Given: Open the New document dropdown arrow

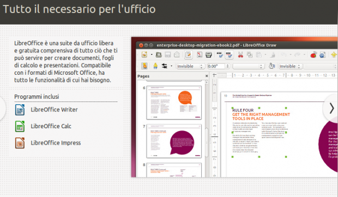Looking at the screenshot, I should (152, 55).
